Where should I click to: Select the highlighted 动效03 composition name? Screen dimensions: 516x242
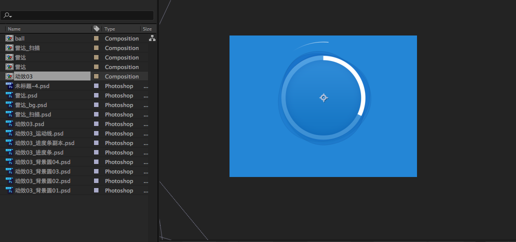[24, 76]
